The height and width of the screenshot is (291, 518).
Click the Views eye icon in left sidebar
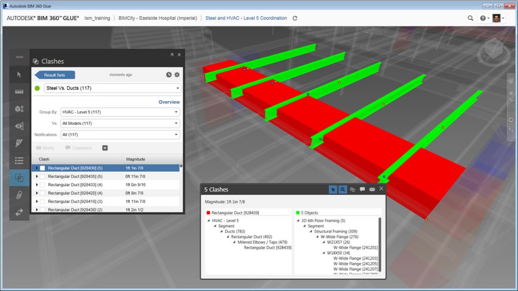[x=19, y=126]
